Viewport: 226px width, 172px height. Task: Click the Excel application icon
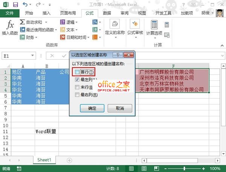point(6,5)
